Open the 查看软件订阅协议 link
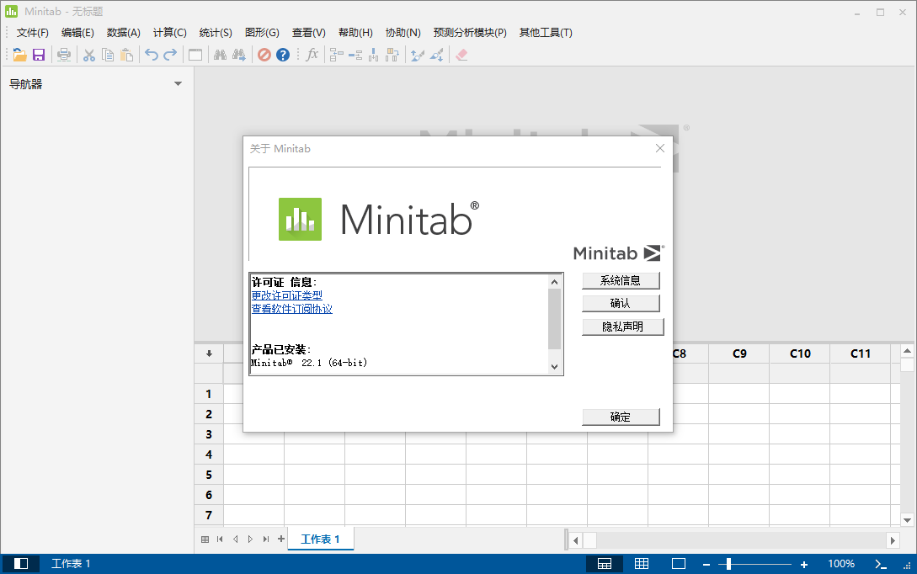 pyautogui.click(x=292, y=309)
